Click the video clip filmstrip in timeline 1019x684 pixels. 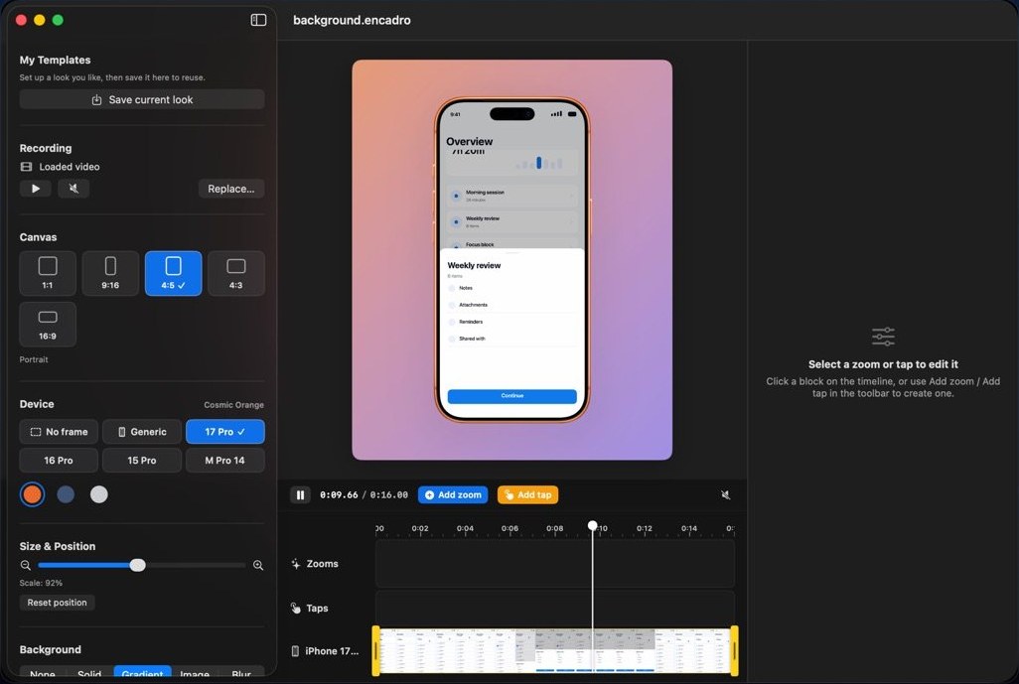(555, 651)
